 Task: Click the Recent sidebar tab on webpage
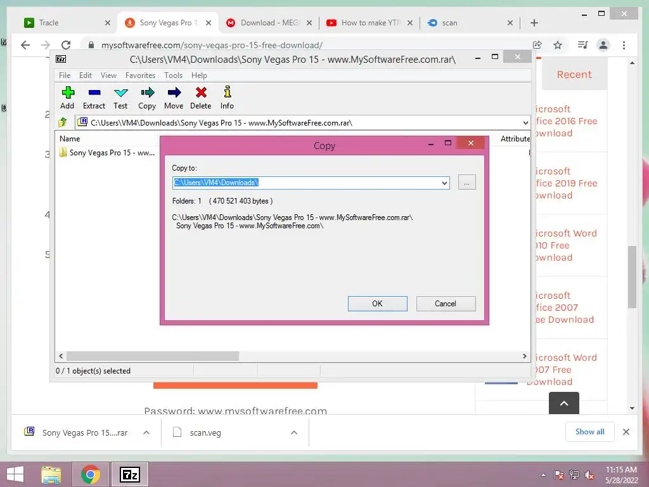pyautogui.click(x=574, y=75)
